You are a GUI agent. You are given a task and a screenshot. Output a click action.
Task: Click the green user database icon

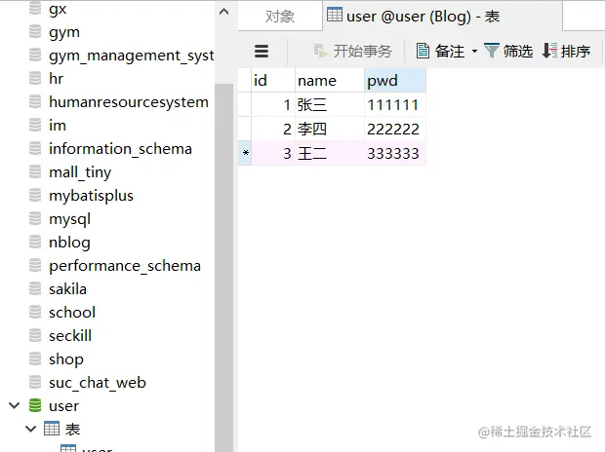(35, 405)
